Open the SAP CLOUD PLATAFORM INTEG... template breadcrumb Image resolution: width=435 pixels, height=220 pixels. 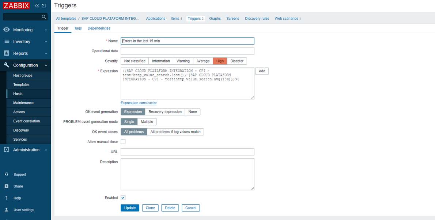(x=110, y=19)
